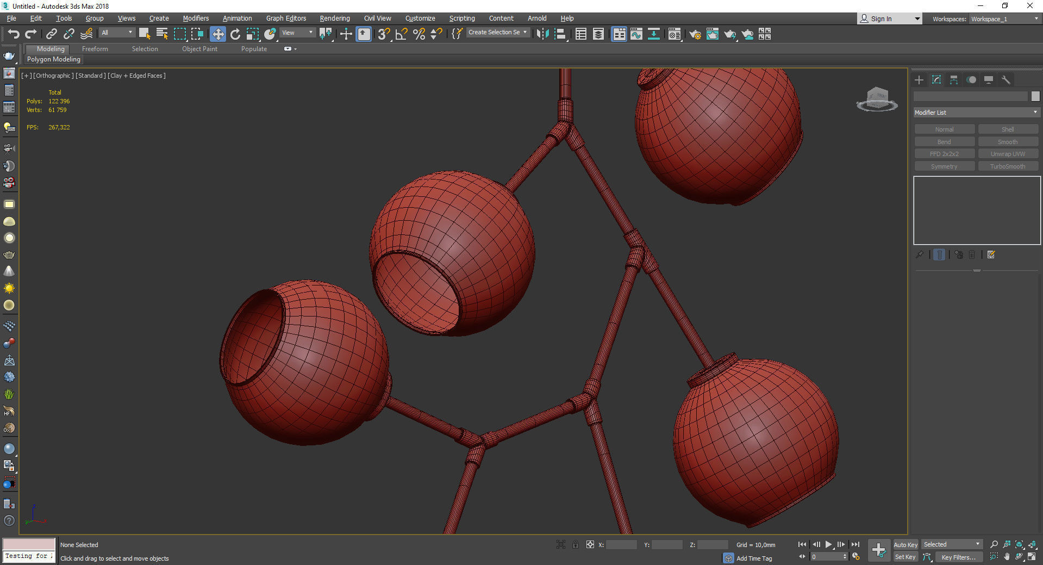
Task: Open the Material Editor icon
Action: tap(674, 34)
